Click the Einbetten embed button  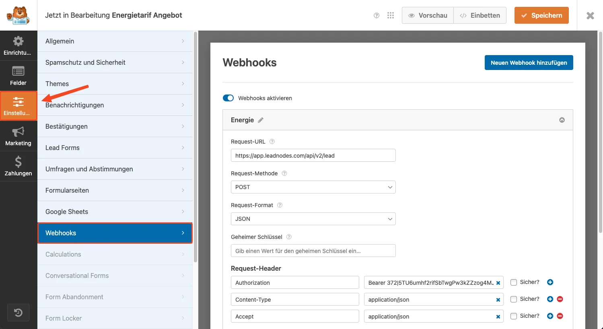[x=480, y=15]
